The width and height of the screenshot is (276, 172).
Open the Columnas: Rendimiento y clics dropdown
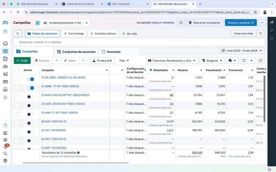point(172,60)
